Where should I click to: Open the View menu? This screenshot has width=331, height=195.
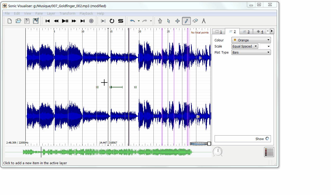pyautogui.click(x=28, y=13)
